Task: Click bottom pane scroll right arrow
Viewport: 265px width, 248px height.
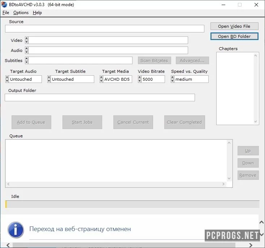Action: pos(251,245)
